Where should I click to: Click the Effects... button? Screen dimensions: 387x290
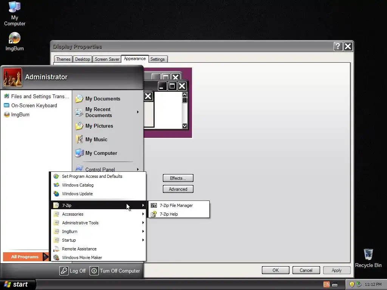(x=178, y=178)
